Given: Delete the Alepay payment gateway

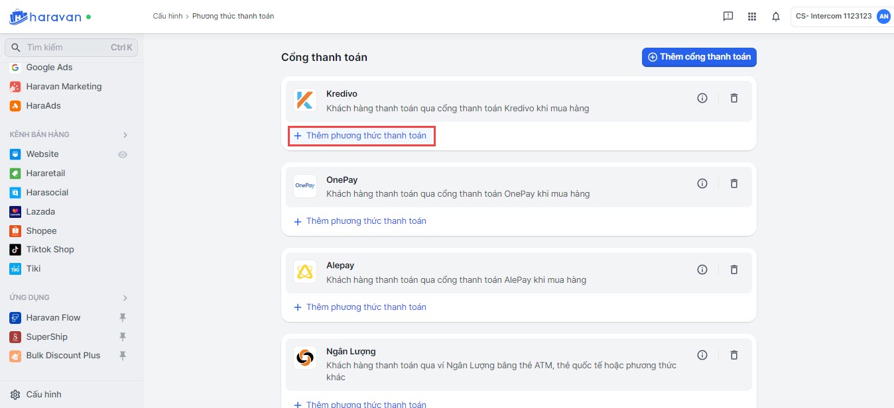Looking at the screenshot, I should (734, 270).
